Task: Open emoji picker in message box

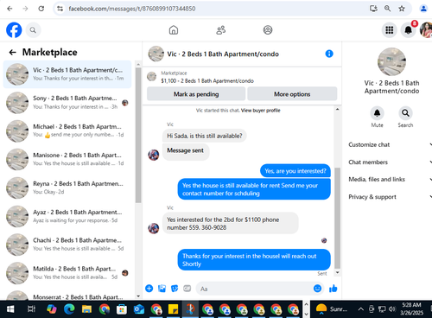Action: 317,289
